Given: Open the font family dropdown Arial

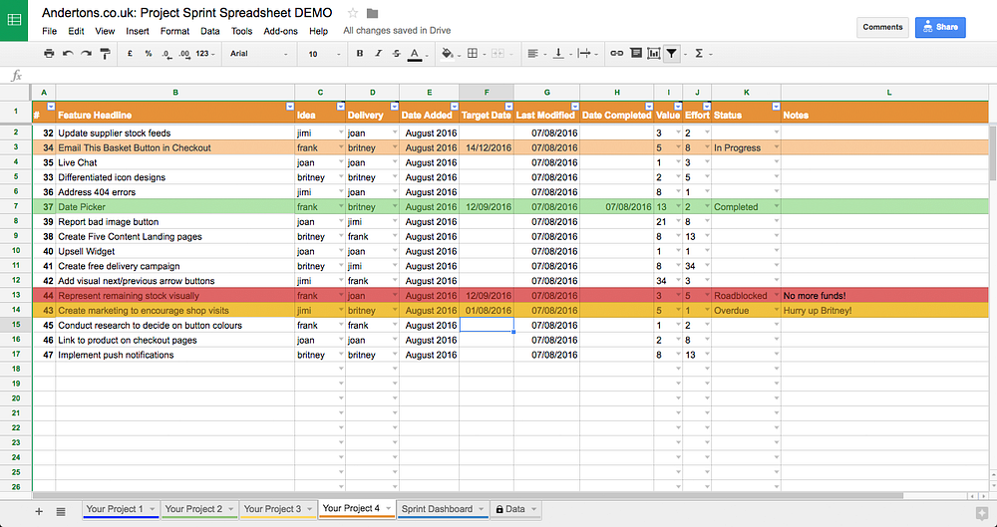Looking at the screenshot, I should pyautogui.click(x=259, y=54).
